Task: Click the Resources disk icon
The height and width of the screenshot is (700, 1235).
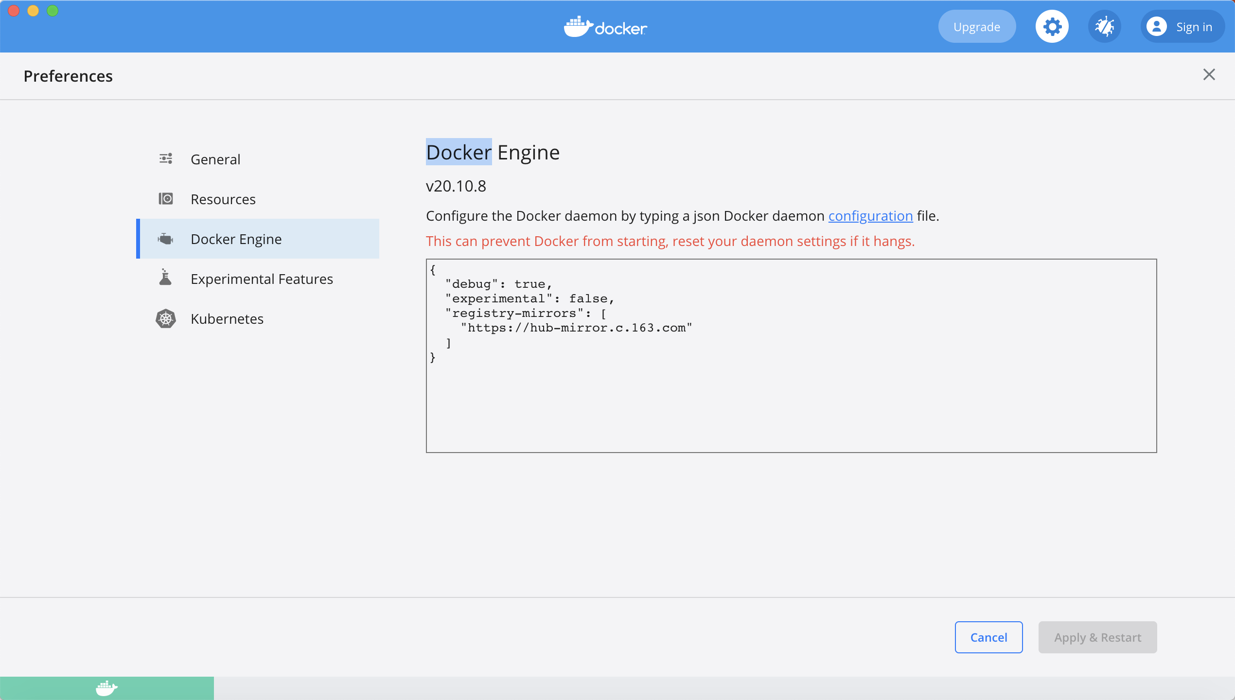Action: click(166, 199)
